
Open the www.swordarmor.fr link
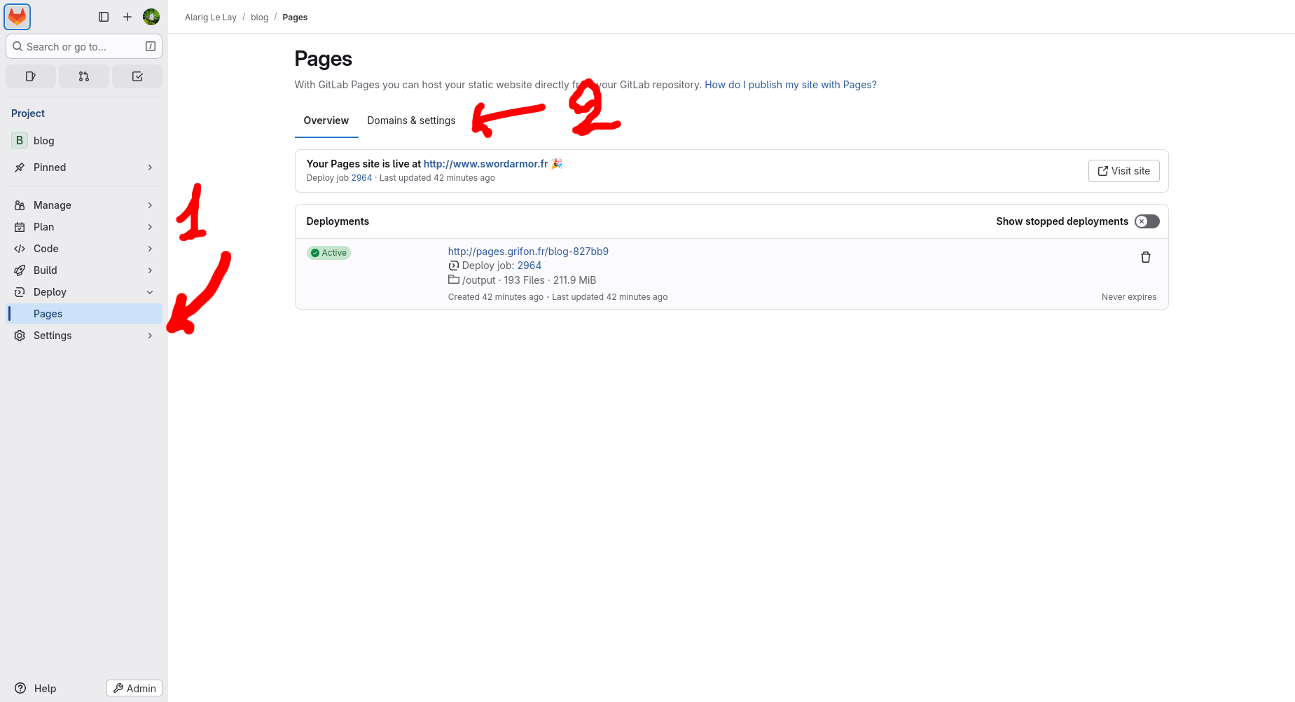coord(485,164)
